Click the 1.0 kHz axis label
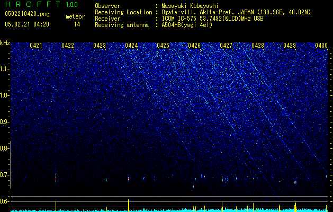 pos(5,95)
